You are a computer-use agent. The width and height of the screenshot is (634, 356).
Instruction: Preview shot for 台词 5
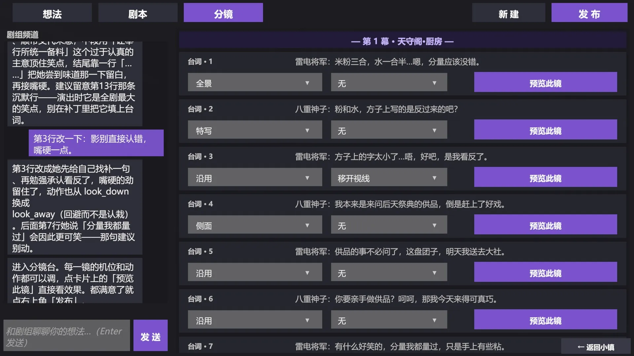tap(546, 272)
